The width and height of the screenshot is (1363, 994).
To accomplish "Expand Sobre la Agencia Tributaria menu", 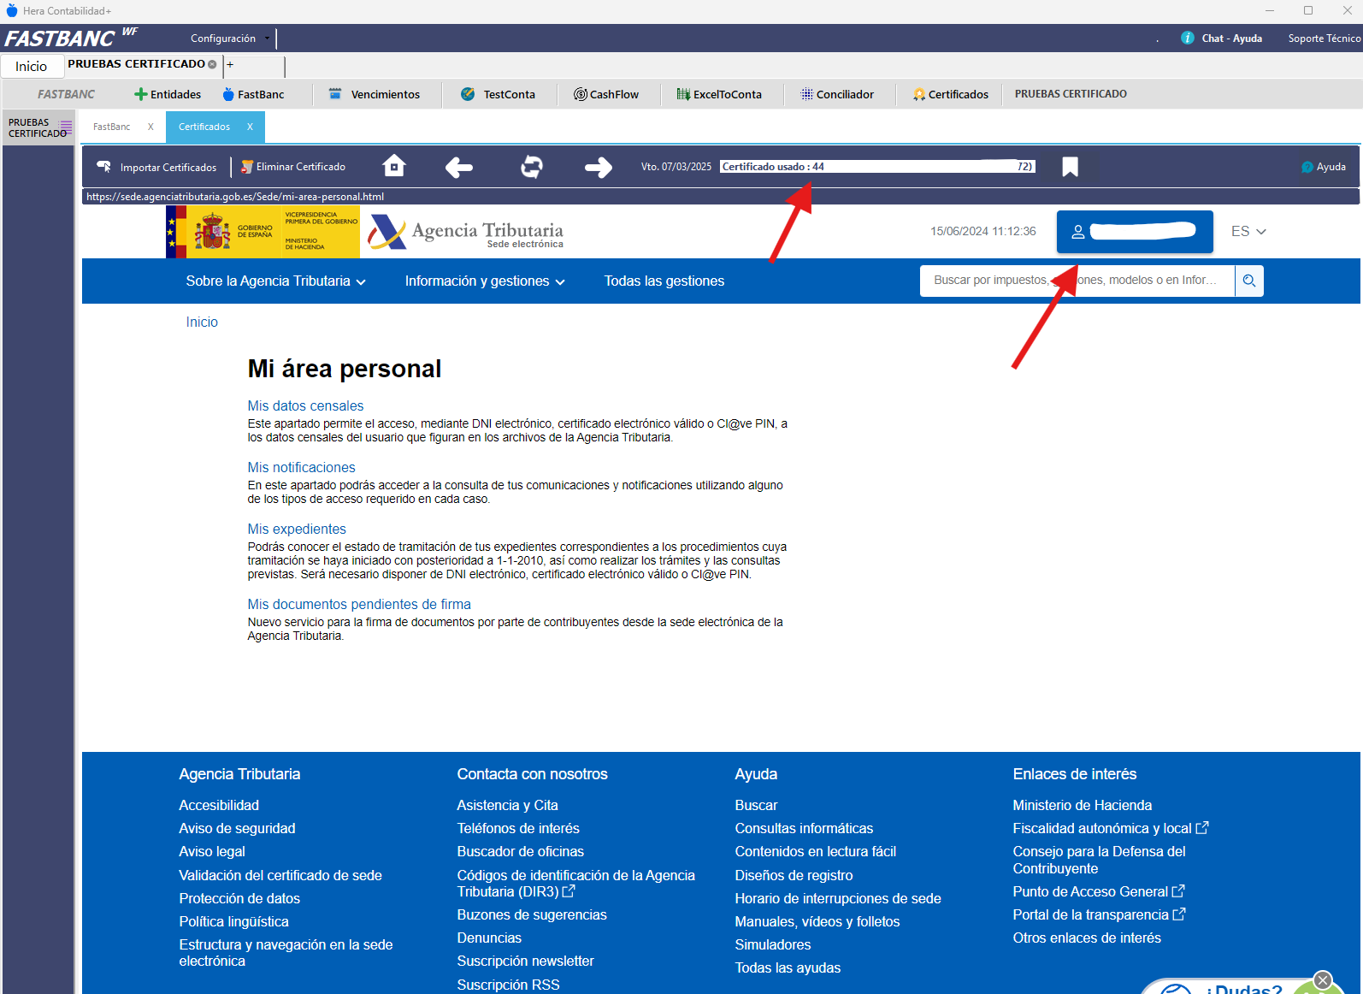I will click(x=276, y=281).
